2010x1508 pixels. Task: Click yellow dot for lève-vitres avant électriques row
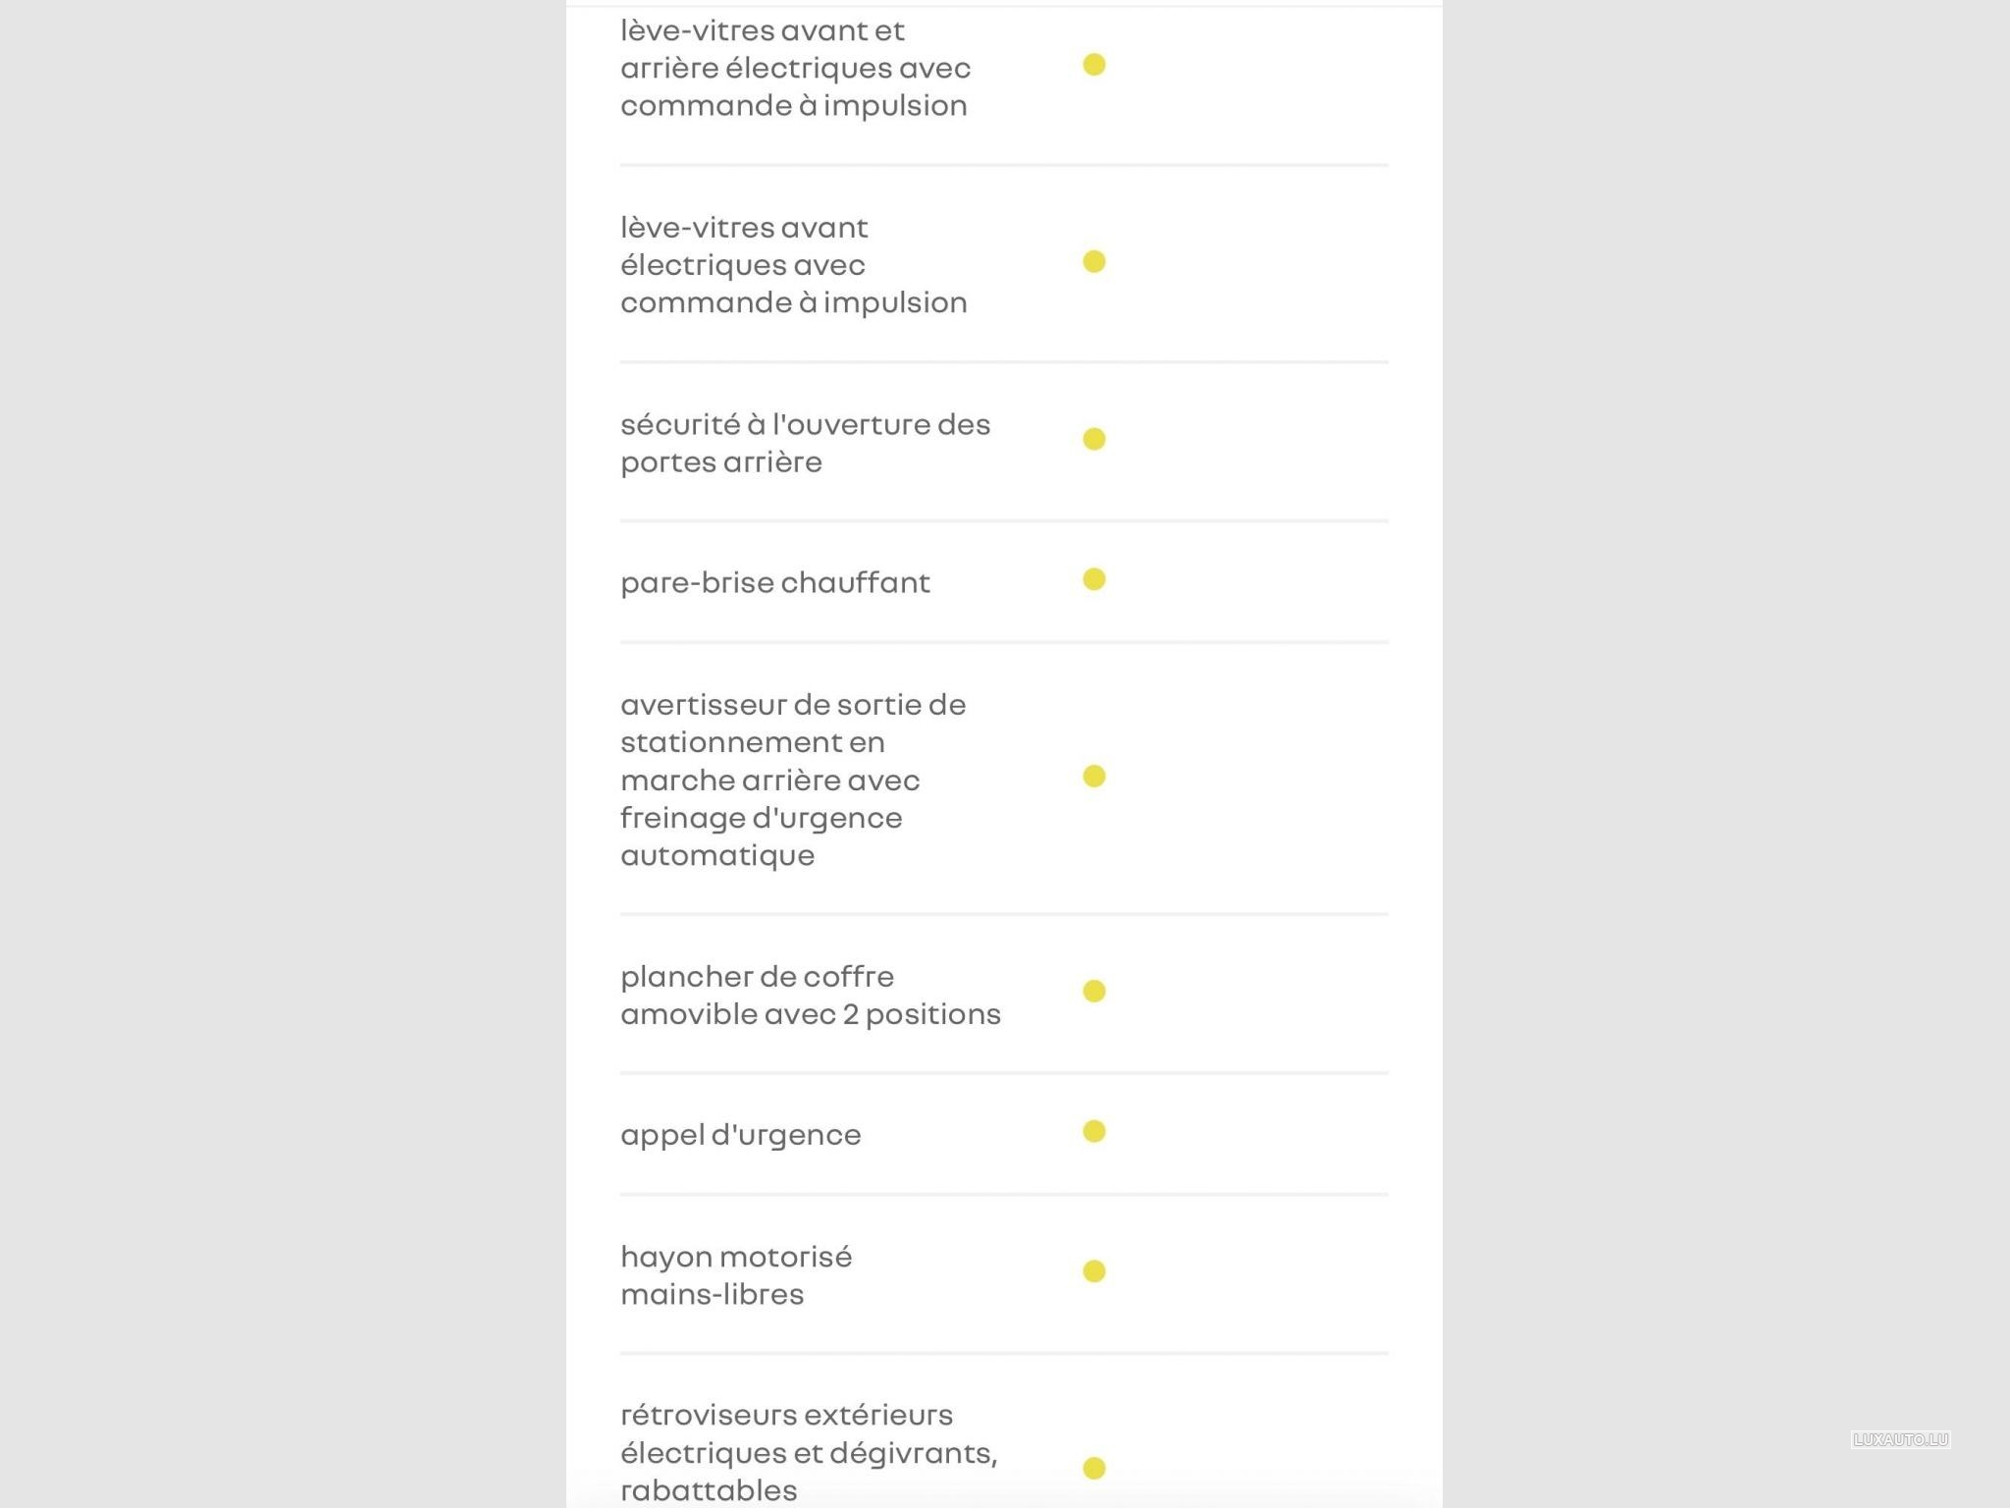[x=1093, y=261]
